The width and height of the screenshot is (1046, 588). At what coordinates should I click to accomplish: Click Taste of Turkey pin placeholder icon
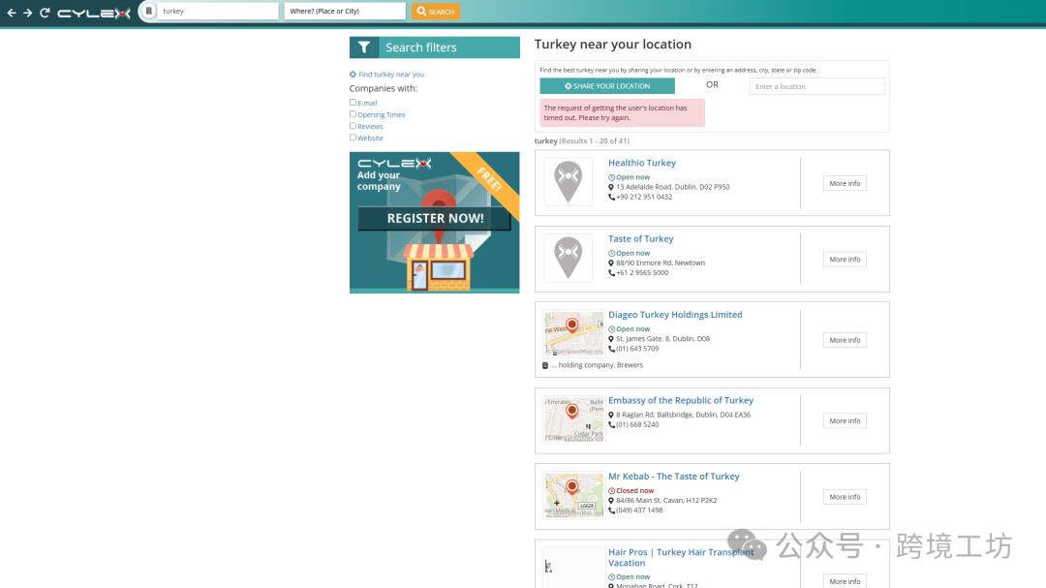coord(569,258)
